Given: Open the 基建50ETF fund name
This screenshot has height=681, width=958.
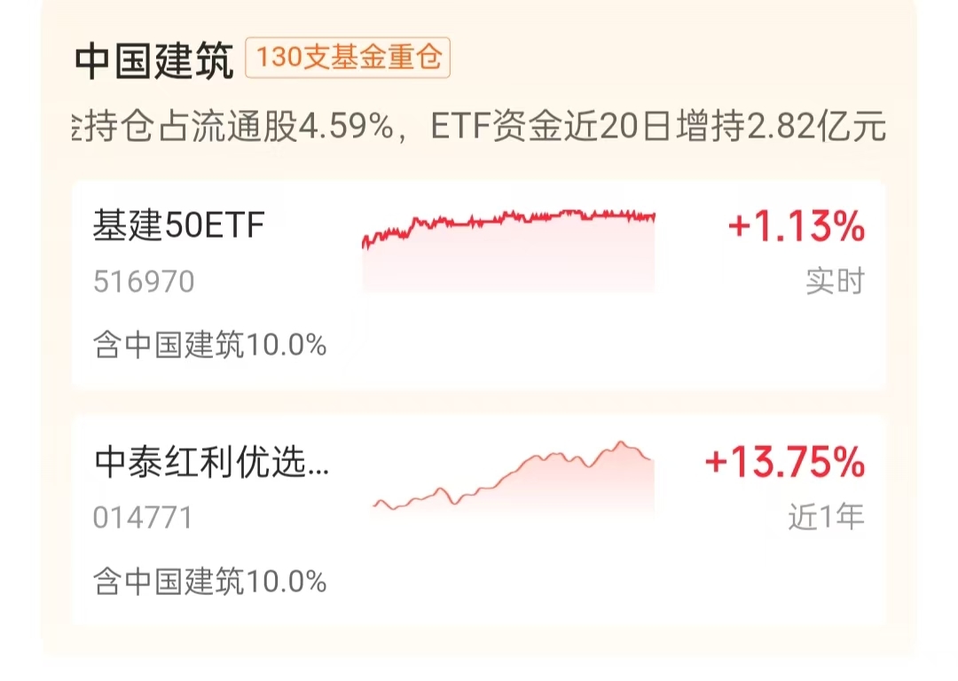Looking at the screenshot, I should [178, 227].
